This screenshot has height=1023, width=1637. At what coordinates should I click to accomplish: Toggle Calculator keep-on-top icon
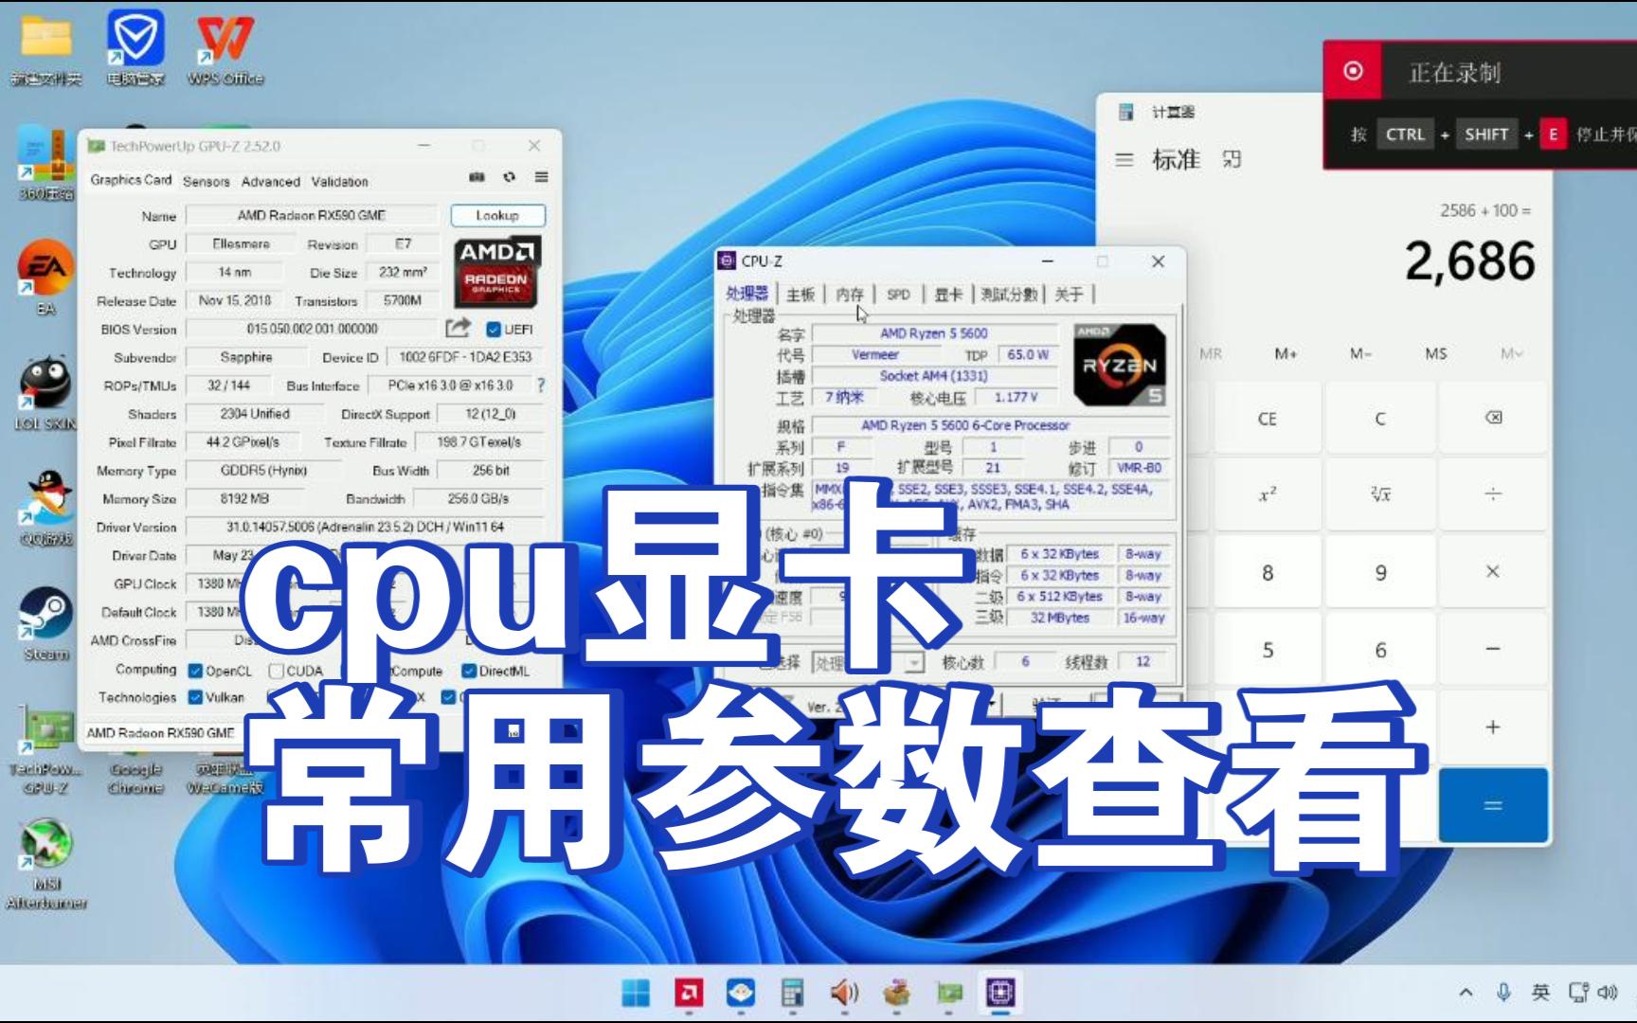coord(1232,159)
